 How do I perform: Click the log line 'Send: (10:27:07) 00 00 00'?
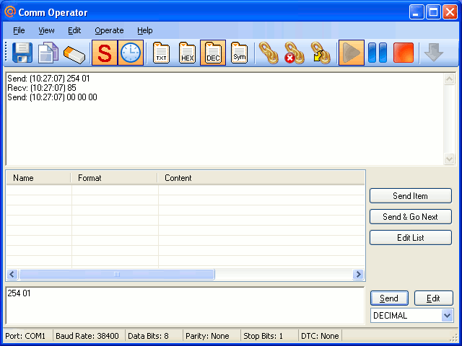click(x=52, y=97)
